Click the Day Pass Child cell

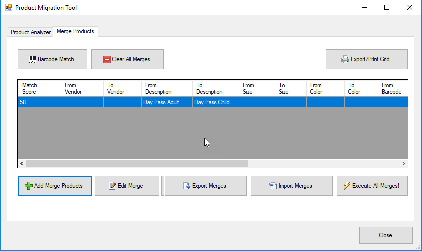point(216,102)
